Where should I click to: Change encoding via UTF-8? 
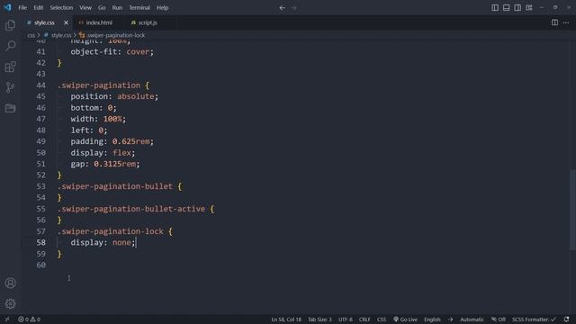pos(346,319)
